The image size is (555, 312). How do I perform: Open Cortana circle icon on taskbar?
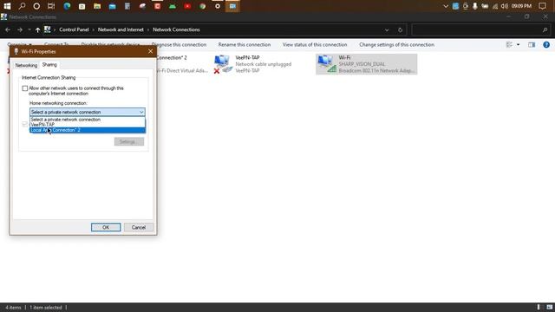tap(36, 6)
